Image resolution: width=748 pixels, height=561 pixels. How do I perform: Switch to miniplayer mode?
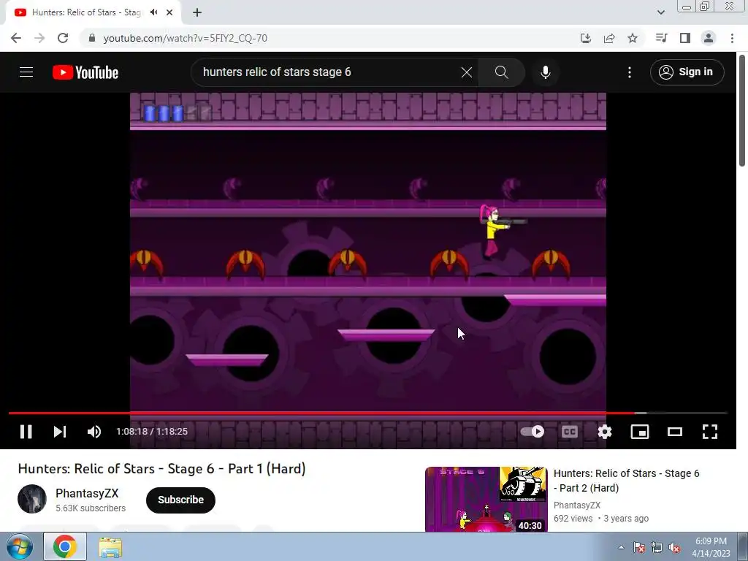tap(640, 432)
